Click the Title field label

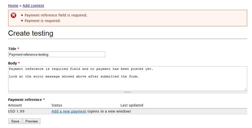12,49
